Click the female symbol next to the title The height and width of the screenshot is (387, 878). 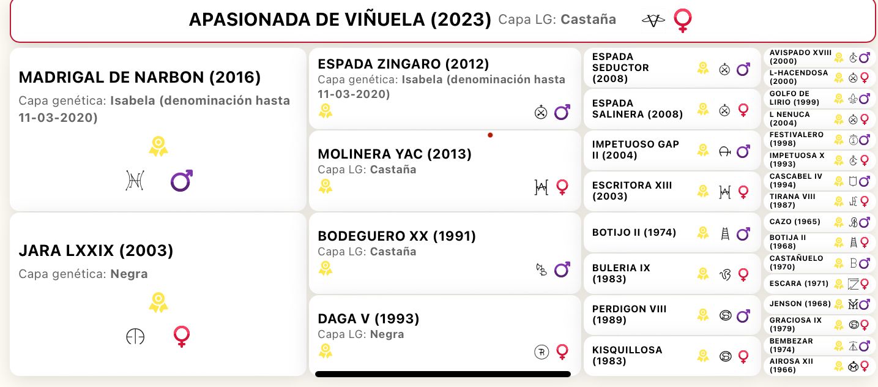[x=682, y=20]
